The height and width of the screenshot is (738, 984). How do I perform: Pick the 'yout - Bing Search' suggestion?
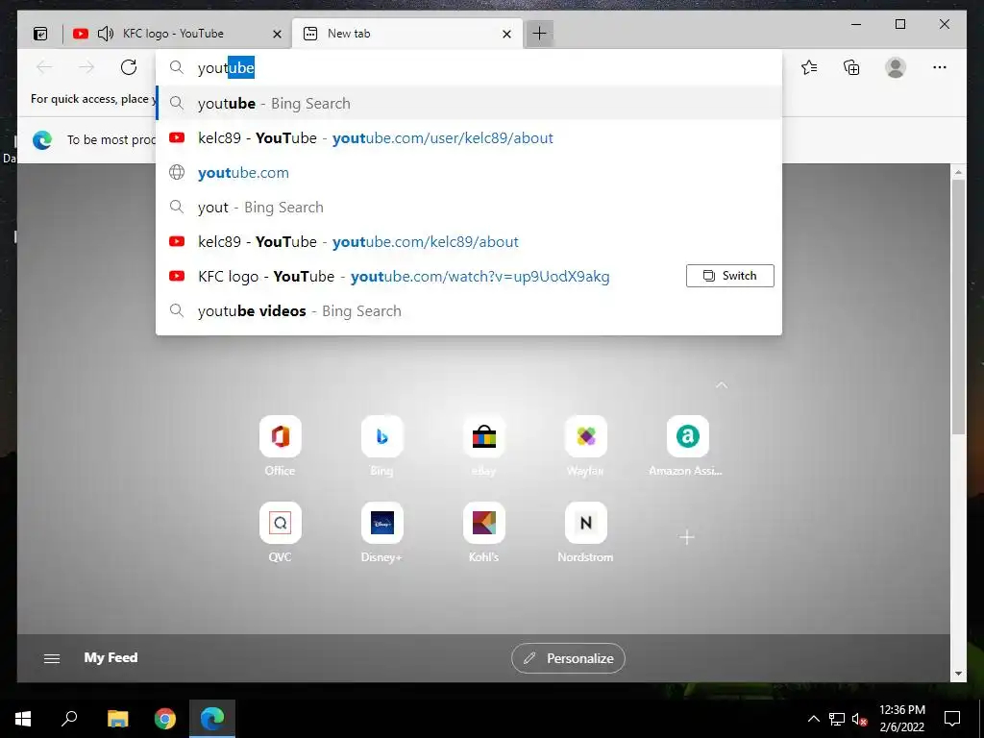[469, 208]
